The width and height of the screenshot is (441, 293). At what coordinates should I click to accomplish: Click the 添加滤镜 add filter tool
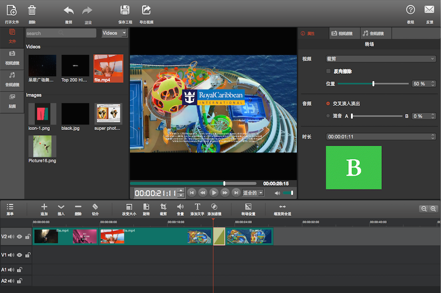pos(214,207)
